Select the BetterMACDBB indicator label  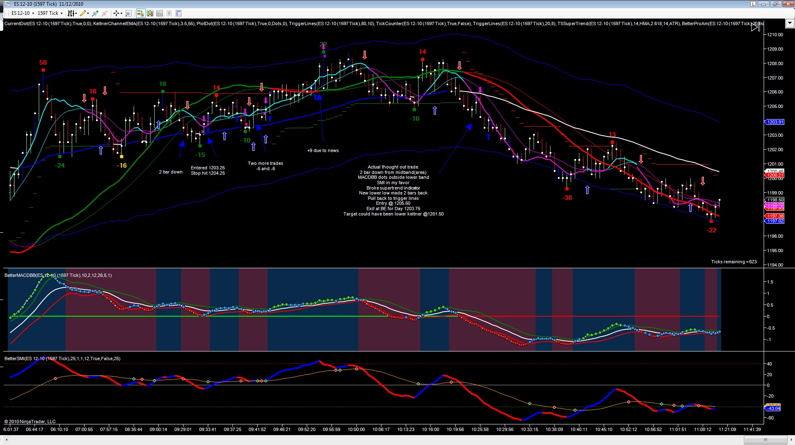(x=58, y=275)
